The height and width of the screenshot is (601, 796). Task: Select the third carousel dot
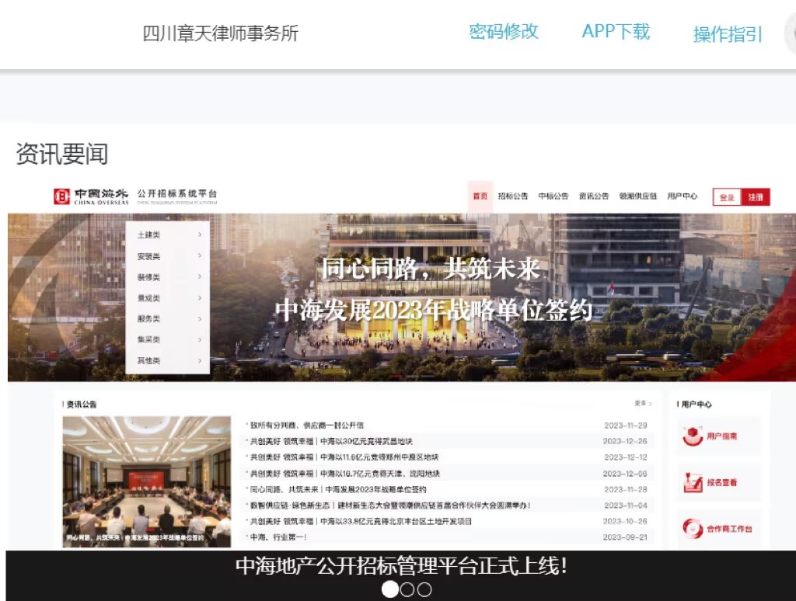[424, 589]
